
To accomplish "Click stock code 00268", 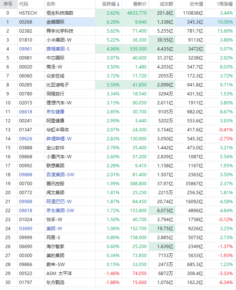I will coord(25,22).
